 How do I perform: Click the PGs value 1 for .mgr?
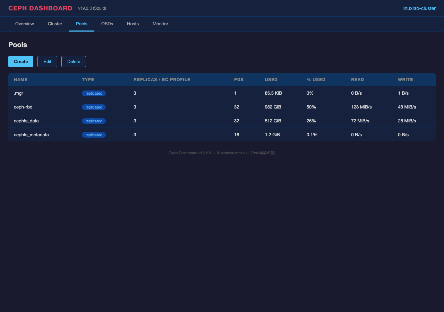pos(235,93)
